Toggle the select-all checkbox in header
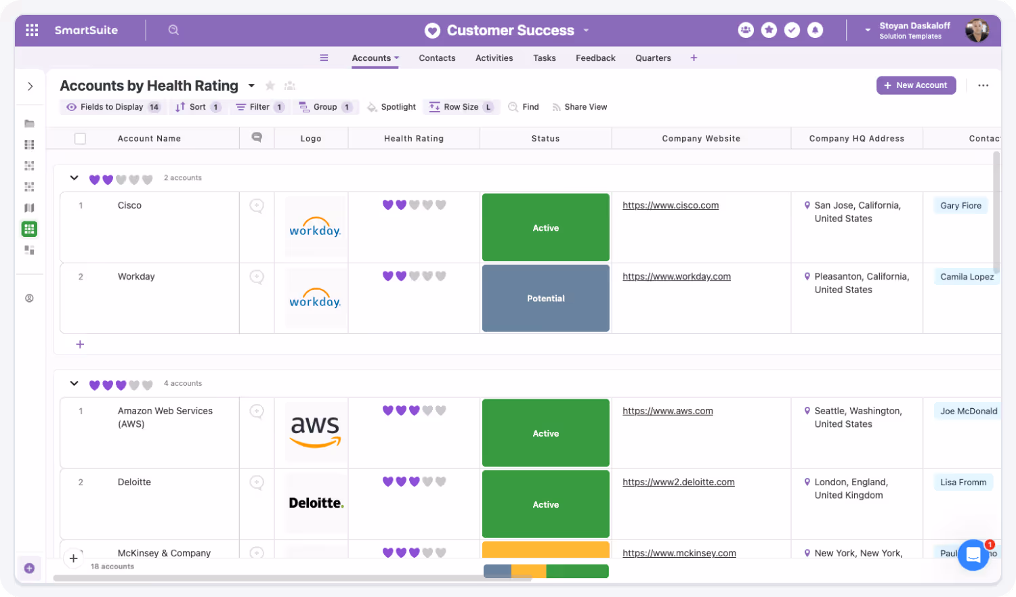The width and height of the screenshot is (1016, 597). 80,138
